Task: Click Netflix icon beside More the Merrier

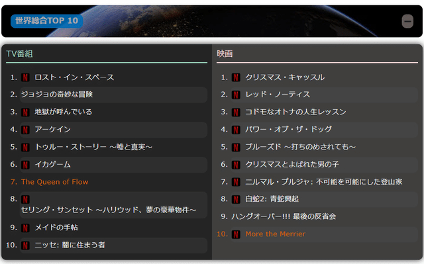Action: 236,234
